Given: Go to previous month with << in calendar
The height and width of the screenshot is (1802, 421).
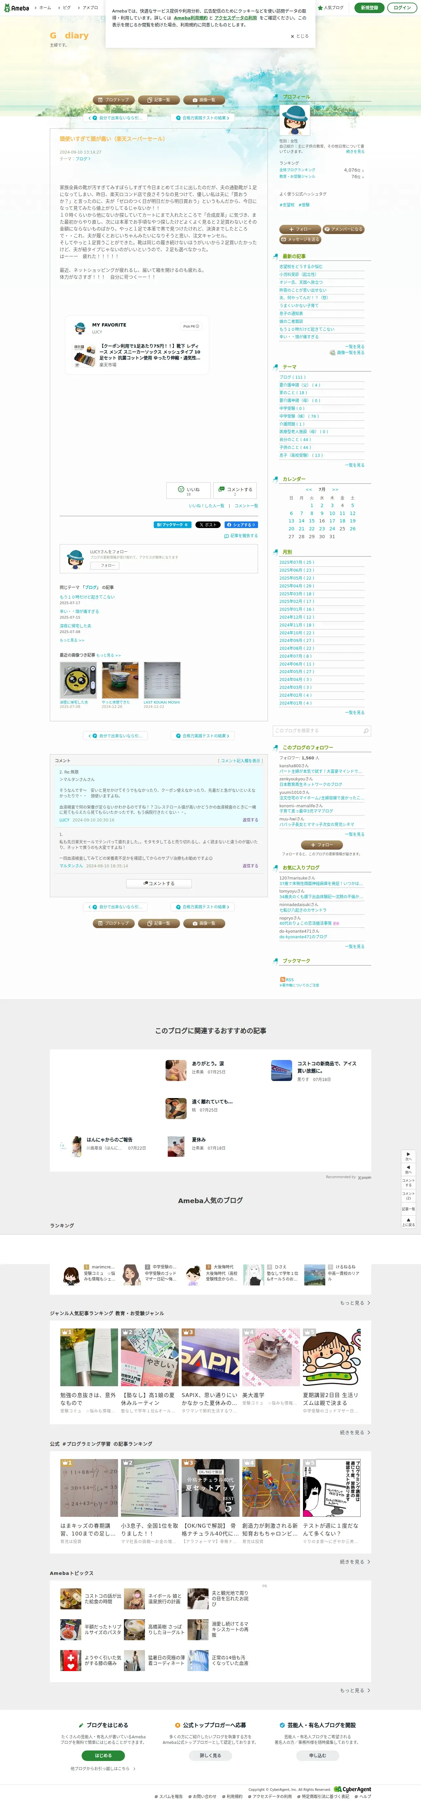Looking at the screenshot, I should tap(309, 490).
